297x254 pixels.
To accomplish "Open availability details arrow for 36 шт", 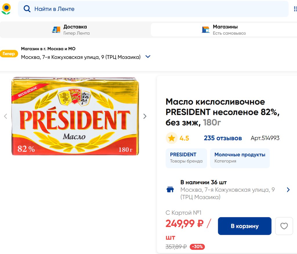I will click(x=288, y=190).
